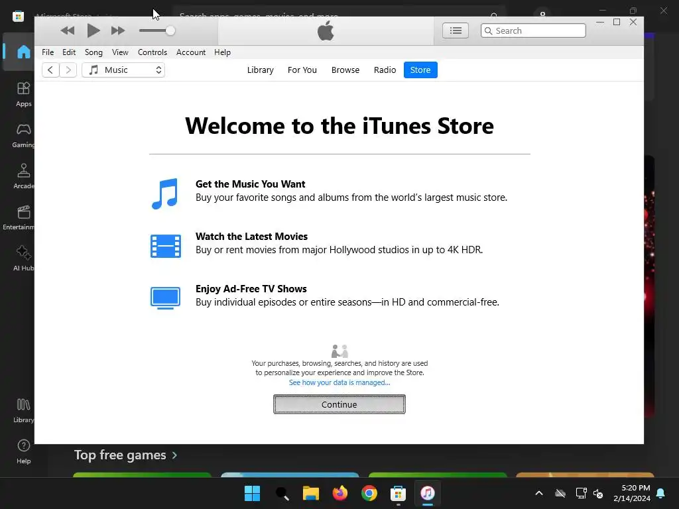Go forward with the right arrow button
This screenshot has height=509, width=679.
68,70
